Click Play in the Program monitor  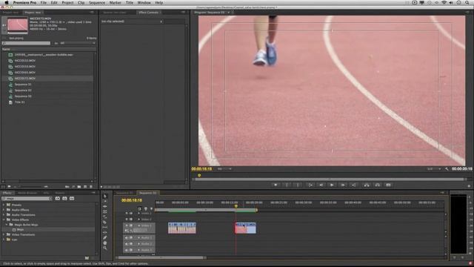[332, 185]
